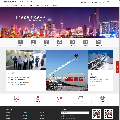The height and width of the screenshot is (120, 120).
Task: Open the red organization chart icon
Action: tap(38, 98)
